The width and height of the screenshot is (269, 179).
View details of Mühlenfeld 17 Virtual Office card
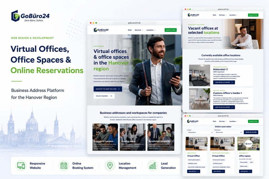(x=194, y=171)
